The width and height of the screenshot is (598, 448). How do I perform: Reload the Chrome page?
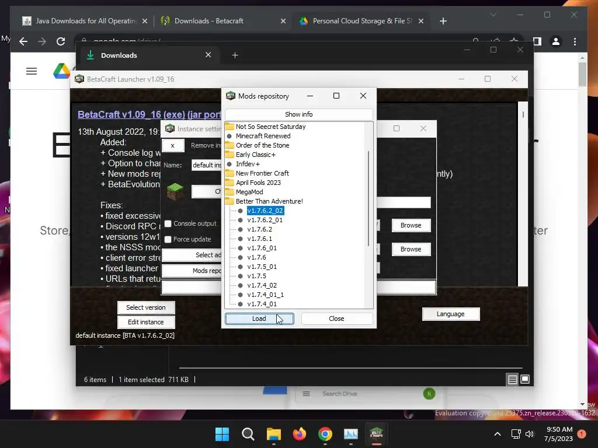click(61, 41)
